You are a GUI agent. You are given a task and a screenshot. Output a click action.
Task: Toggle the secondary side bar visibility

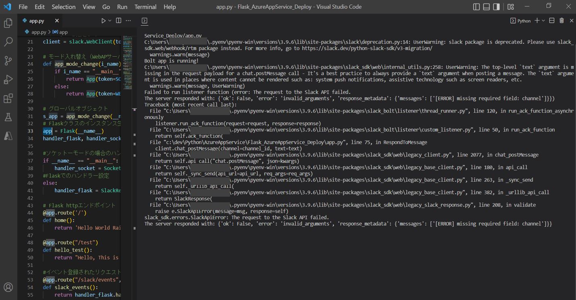(x=496, y=7)
